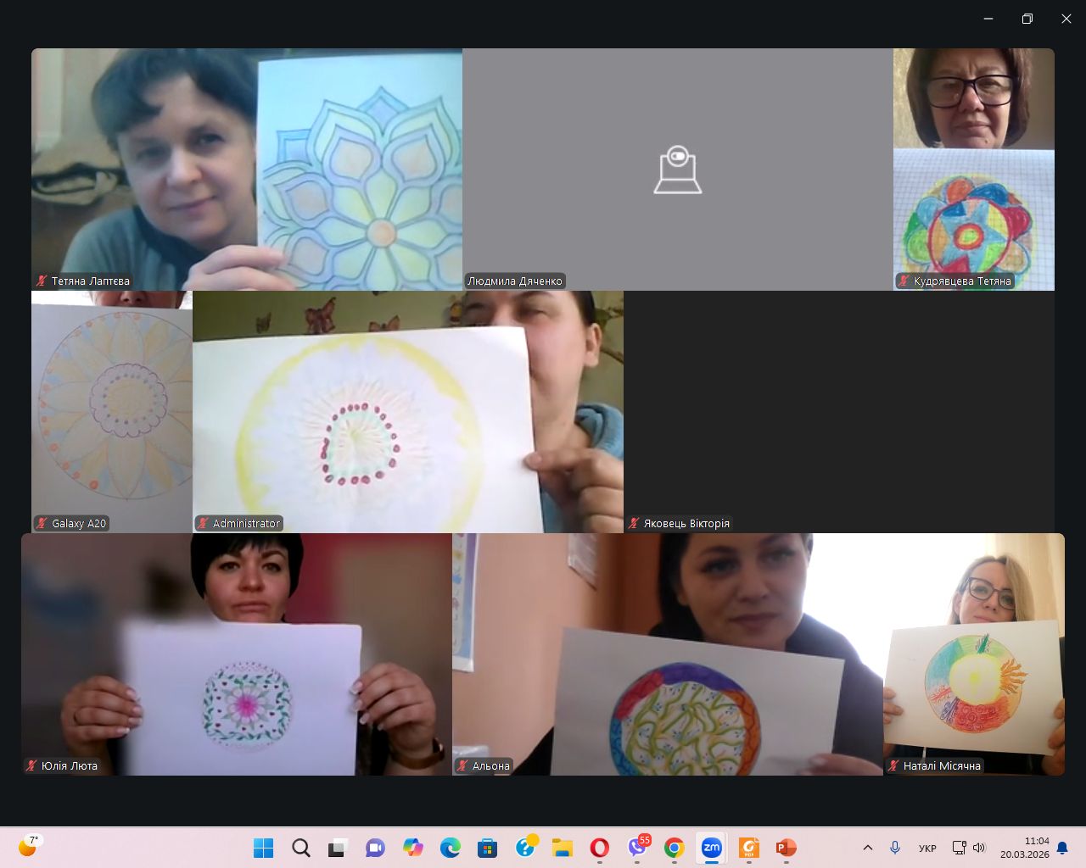
Task: Open the Zoom app in taskbar
Action: click(x=711, y=848)
